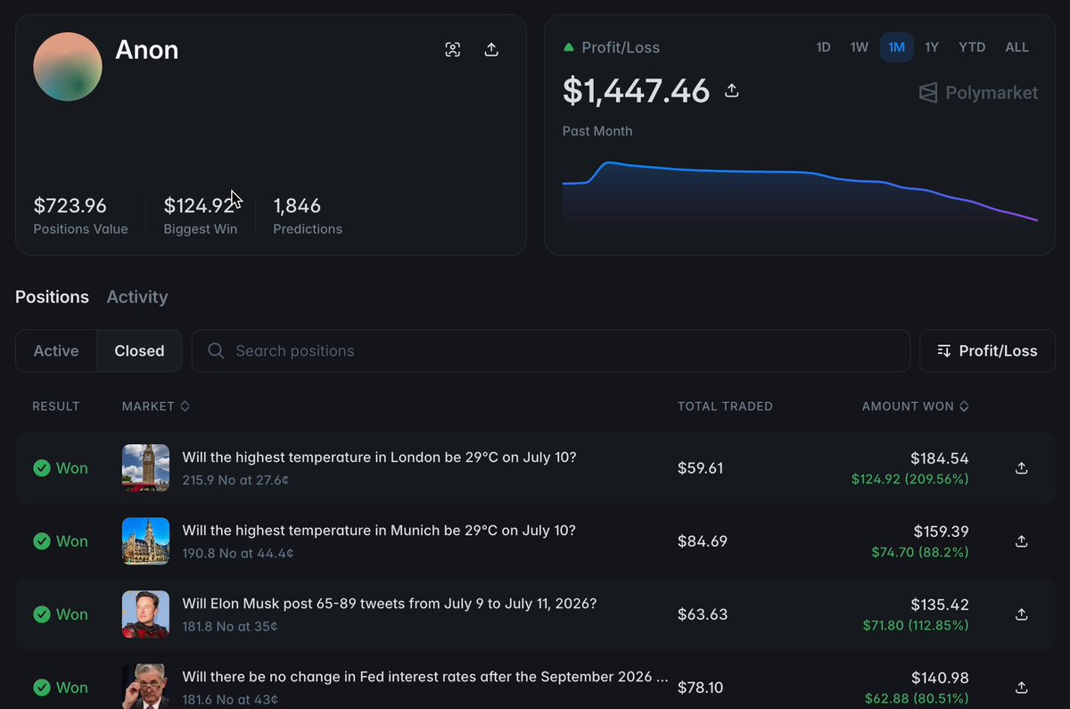
Task: Share the $1,447.46 profit/loss figure
Action: [732, 91]
